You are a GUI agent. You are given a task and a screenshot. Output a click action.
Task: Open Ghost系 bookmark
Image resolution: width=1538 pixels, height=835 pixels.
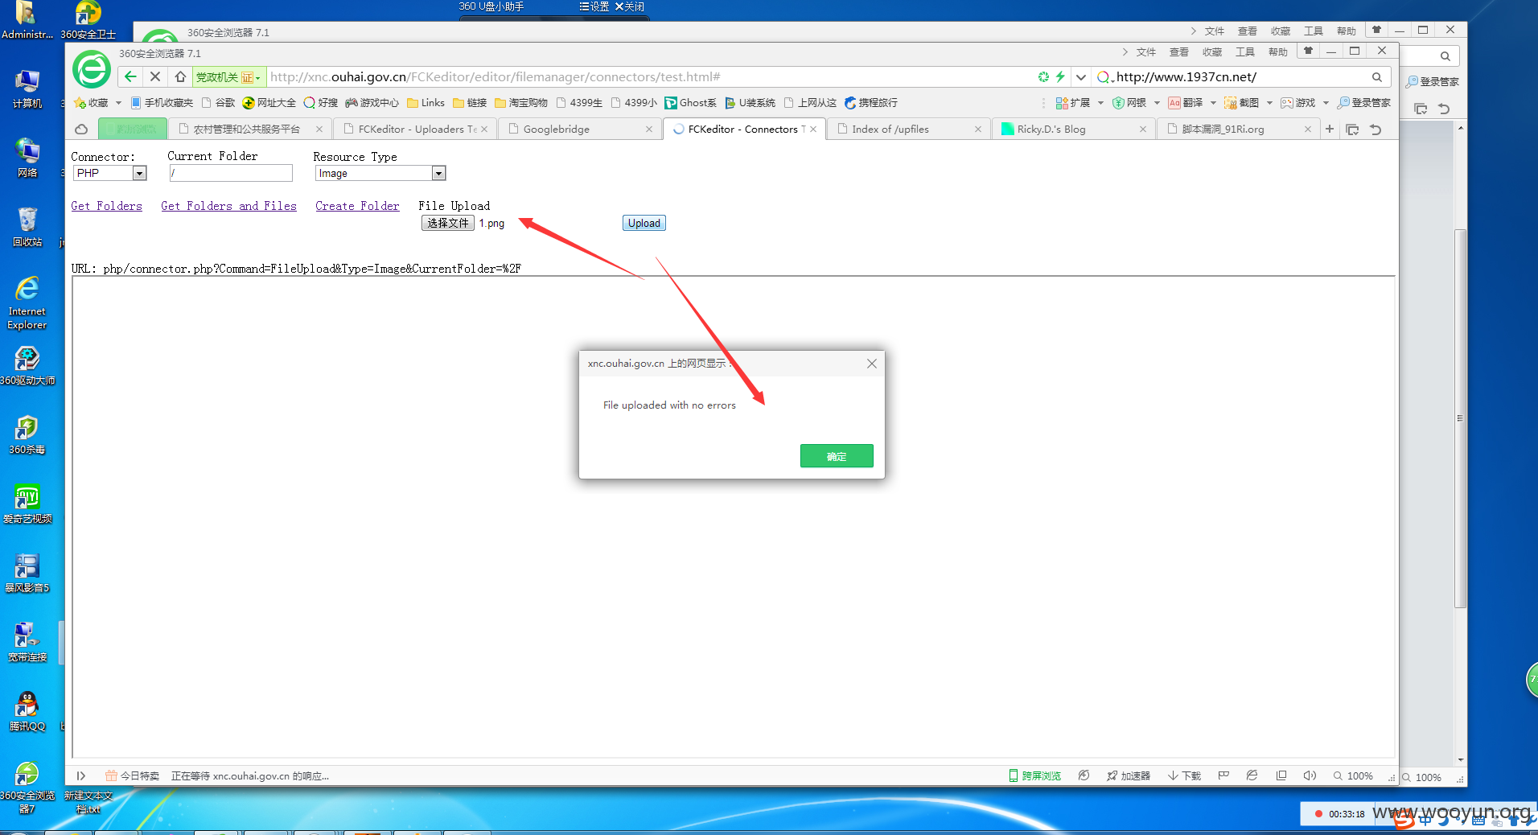(690, 103)
